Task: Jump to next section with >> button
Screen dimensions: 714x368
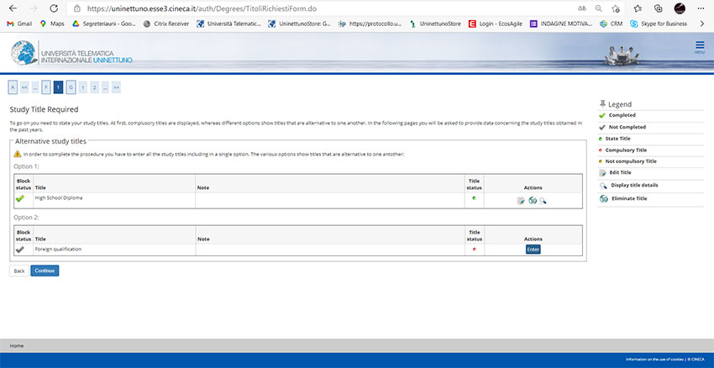Action: tap(116, 87)
